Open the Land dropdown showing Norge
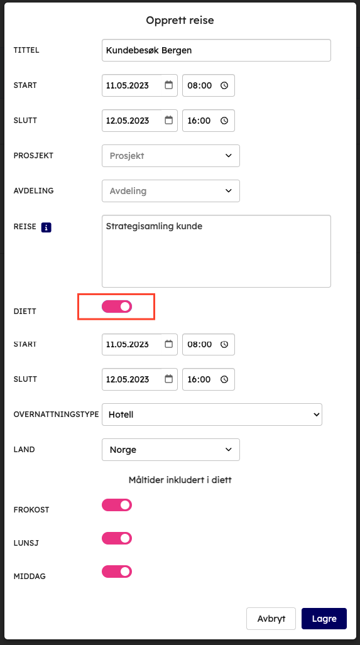The width and height of the screenshot is (360, 645). click(x=171, y=450)
